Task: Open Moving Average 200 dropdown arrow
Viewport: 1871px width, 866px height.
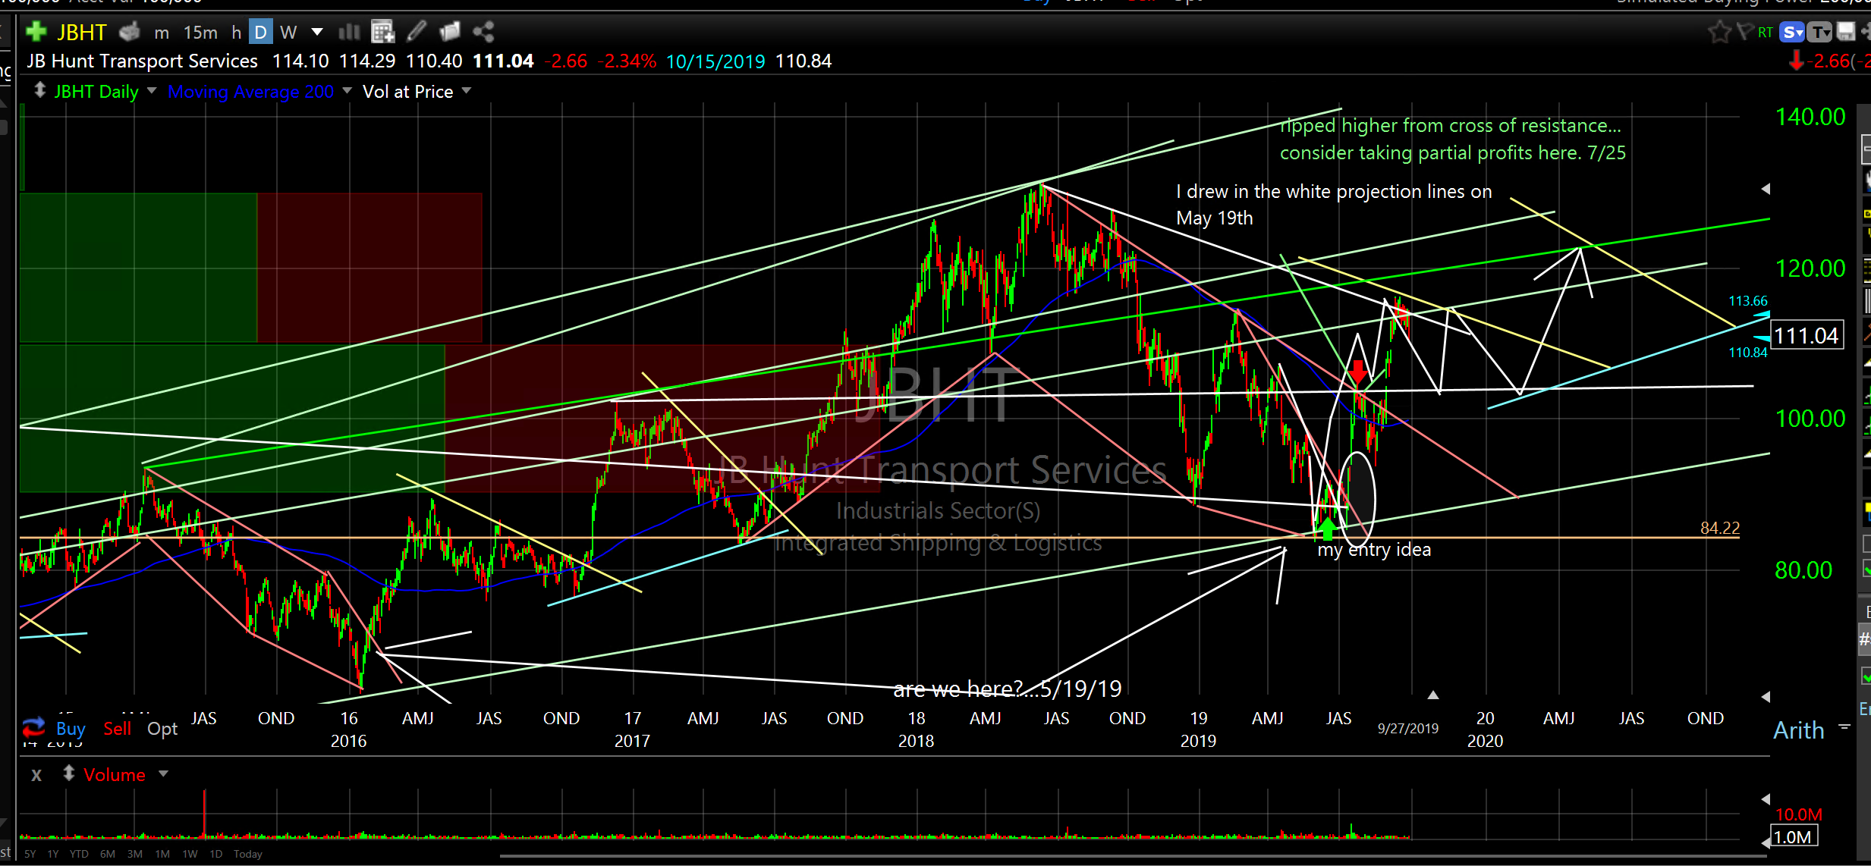Action: (x=347, y=91)
